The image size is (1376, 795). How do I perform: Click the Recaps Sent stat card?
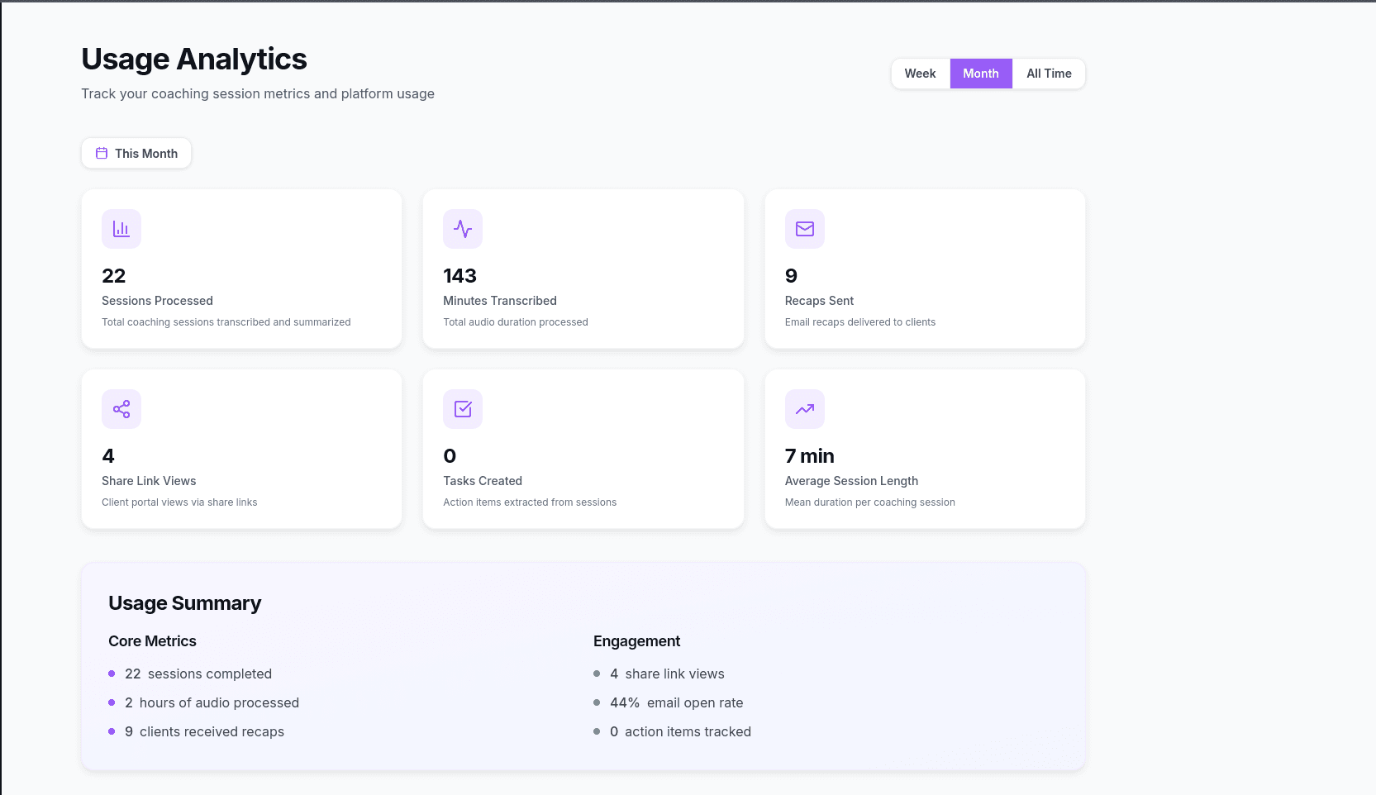pos(924,269)
